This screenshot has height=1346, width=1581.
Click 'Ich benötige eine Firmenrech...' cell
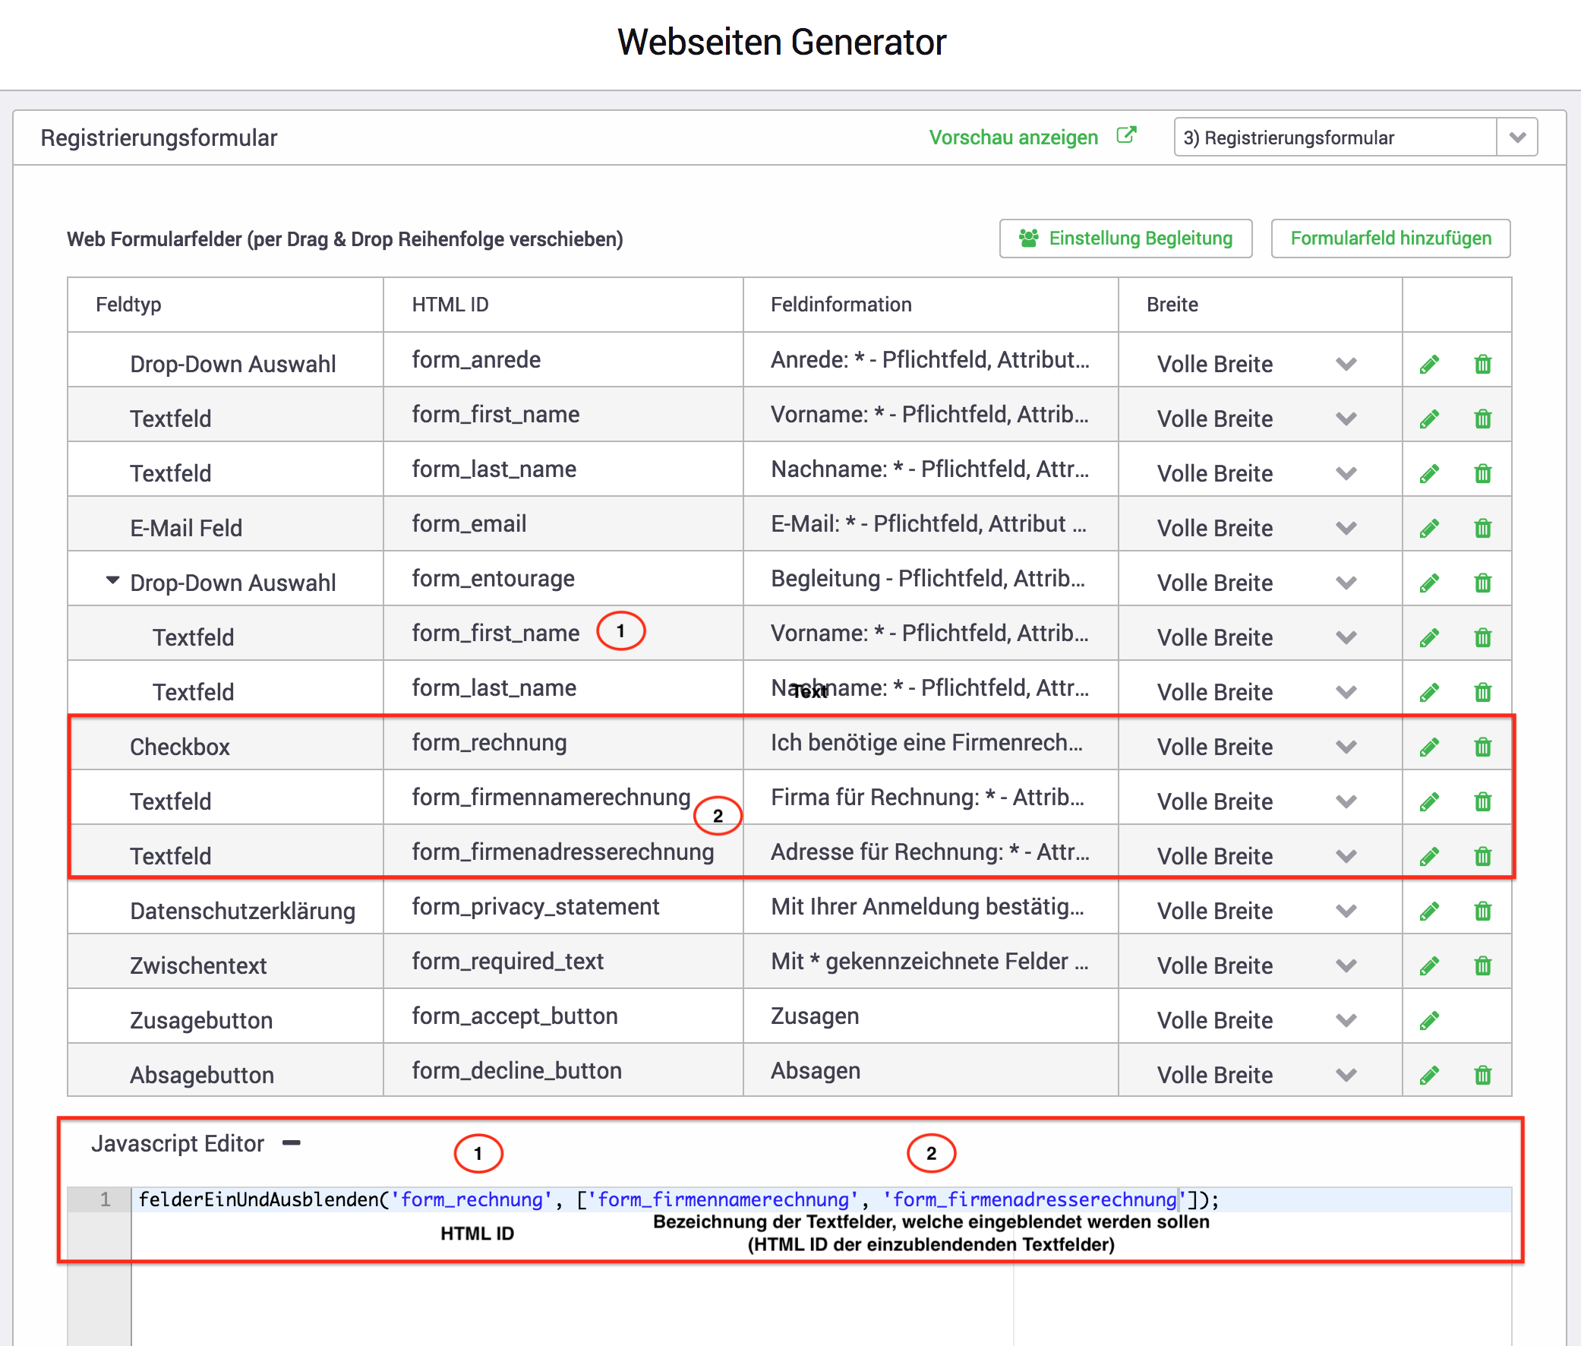click(926, 742)
